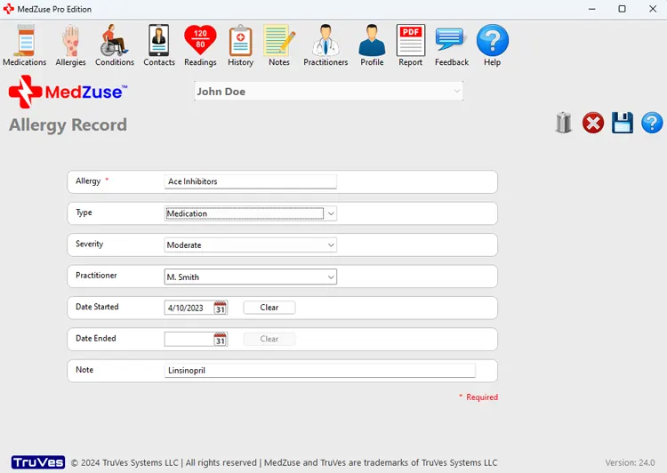Screen dimensions: 667x473
Task: Open the Notes section
Action: (279, 45)
